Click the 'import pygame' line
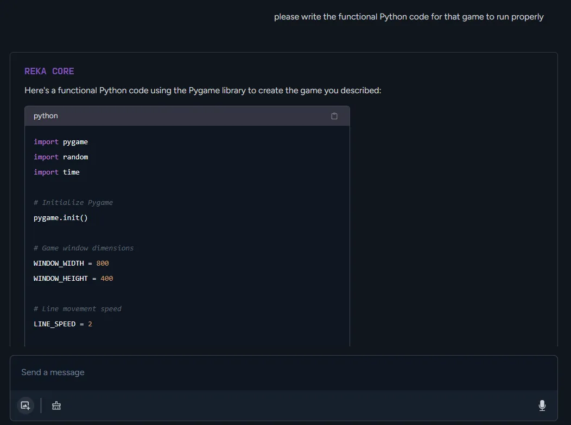The image size is (571, 425). [x=61, y=142]
